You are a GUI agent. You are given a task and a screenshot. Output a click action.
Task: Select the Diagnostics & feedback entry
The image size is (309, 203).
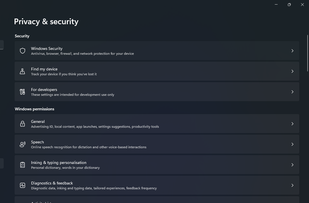click(x=157, y=185)
